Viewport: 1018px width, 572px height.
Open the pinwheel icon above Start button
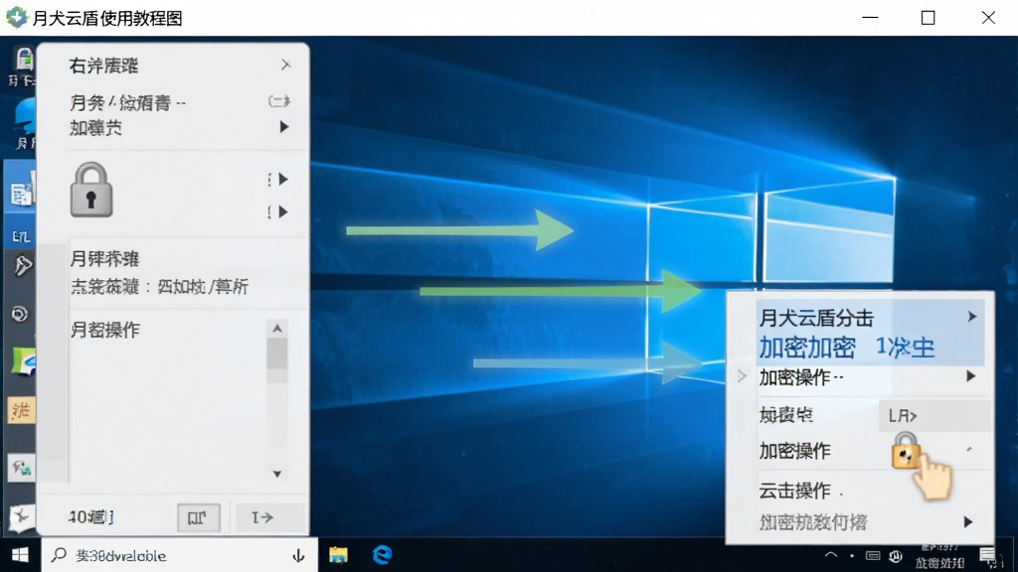tap(21, 516)
